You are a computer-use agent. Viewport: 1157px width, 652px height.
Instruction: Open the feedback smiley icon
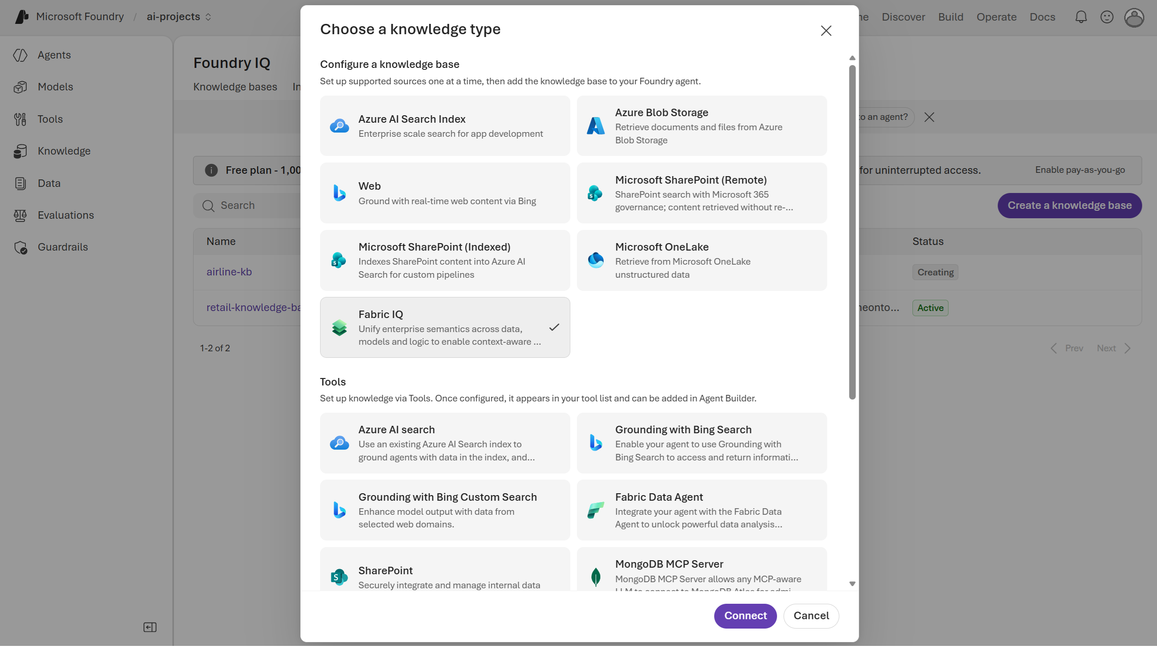1107,17
